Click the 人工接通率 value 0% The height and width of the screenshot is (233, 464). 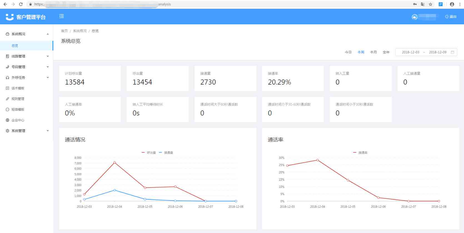(70, 113)
